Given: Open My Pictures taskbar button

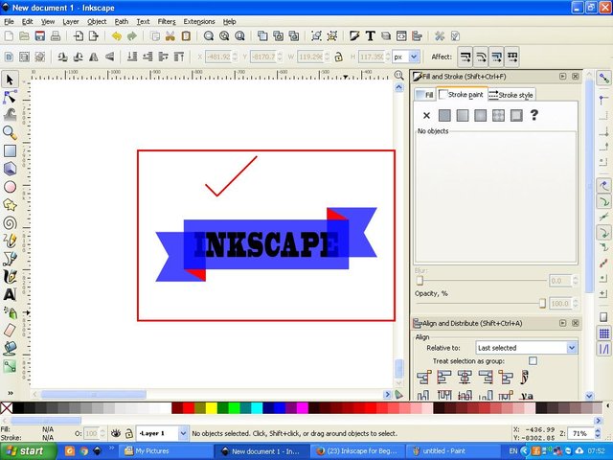Looking at the screenshot, I should pyautogui.click(x=166, y=451).
